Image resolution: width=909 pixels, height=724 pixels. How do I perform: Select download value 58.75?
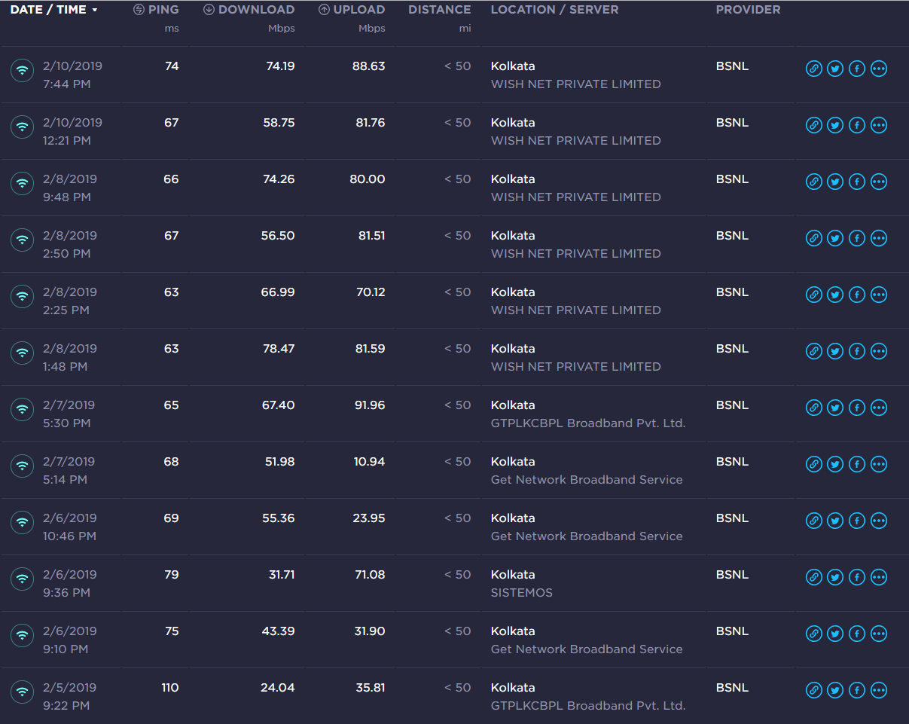pyautogui.click(x=279, y=123)
